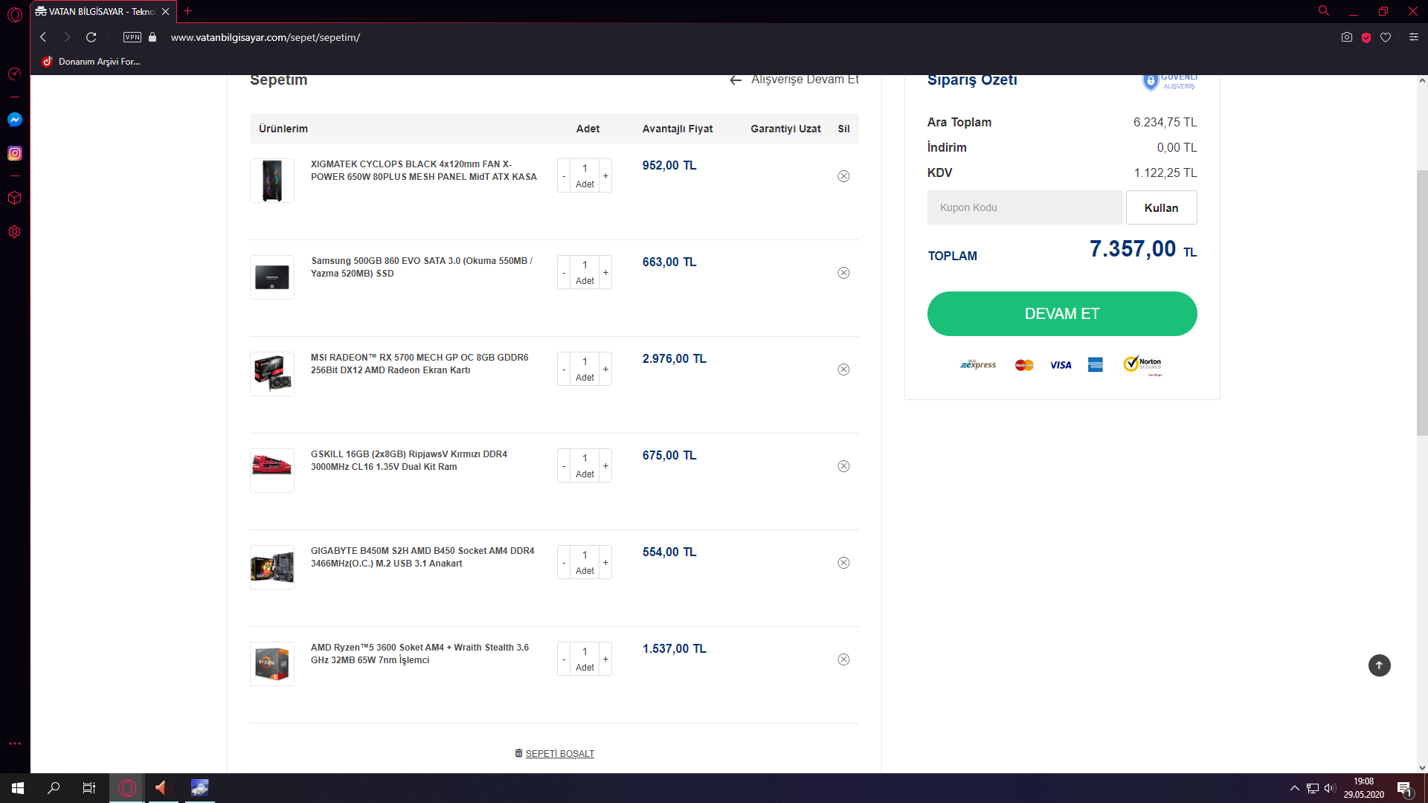Open Windows Task View button
1428x803 pixels.
[89, 788]
